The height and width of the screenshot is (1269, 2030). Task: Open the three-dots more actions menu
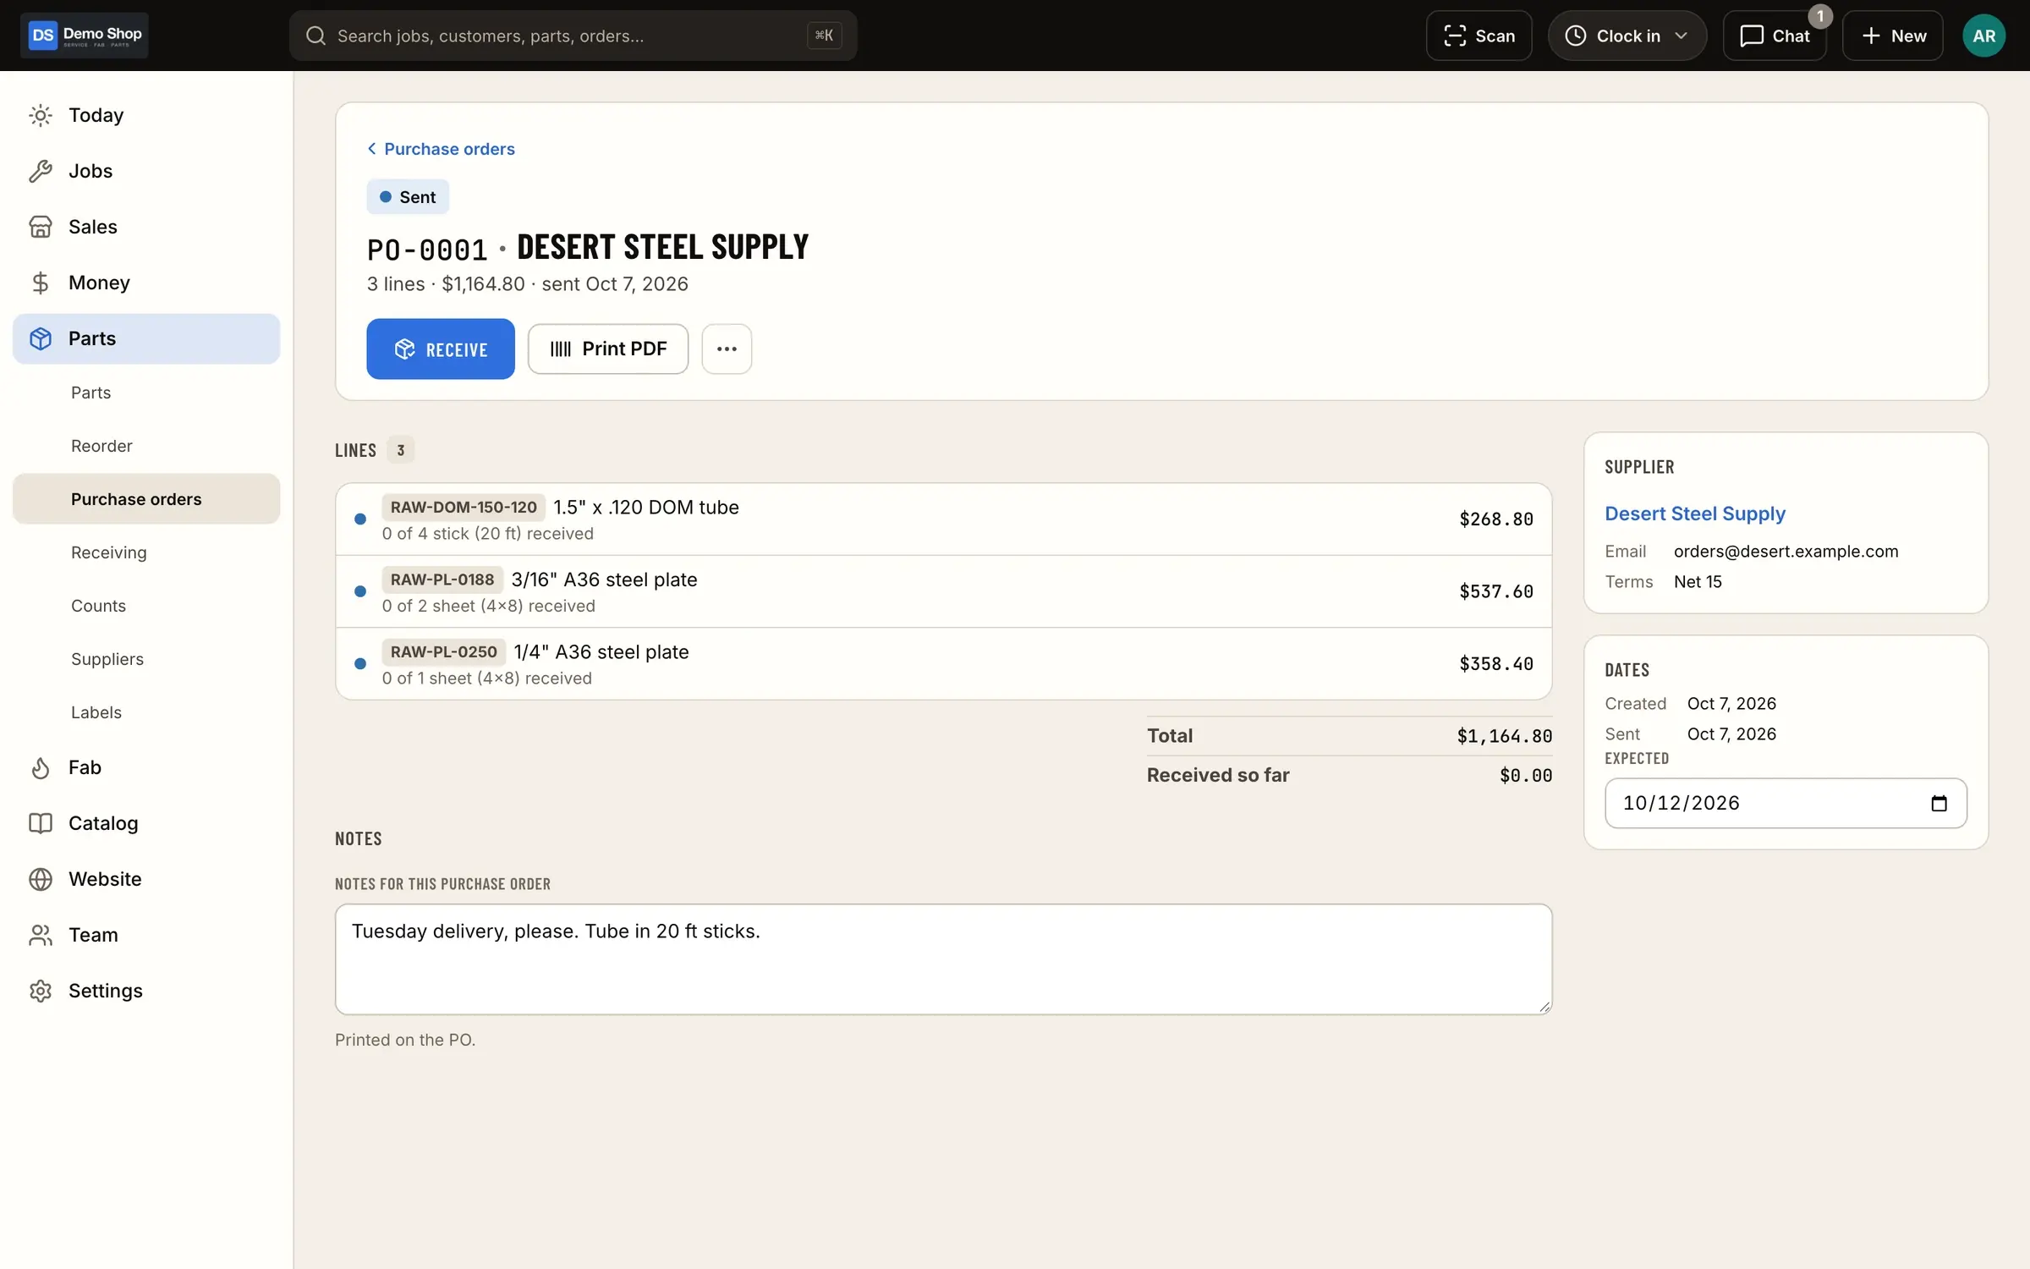pos(727,349)
